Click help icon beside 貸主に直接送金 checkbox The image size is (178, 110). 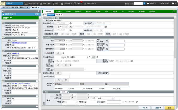pyautogui.click(x=137, y=102)
